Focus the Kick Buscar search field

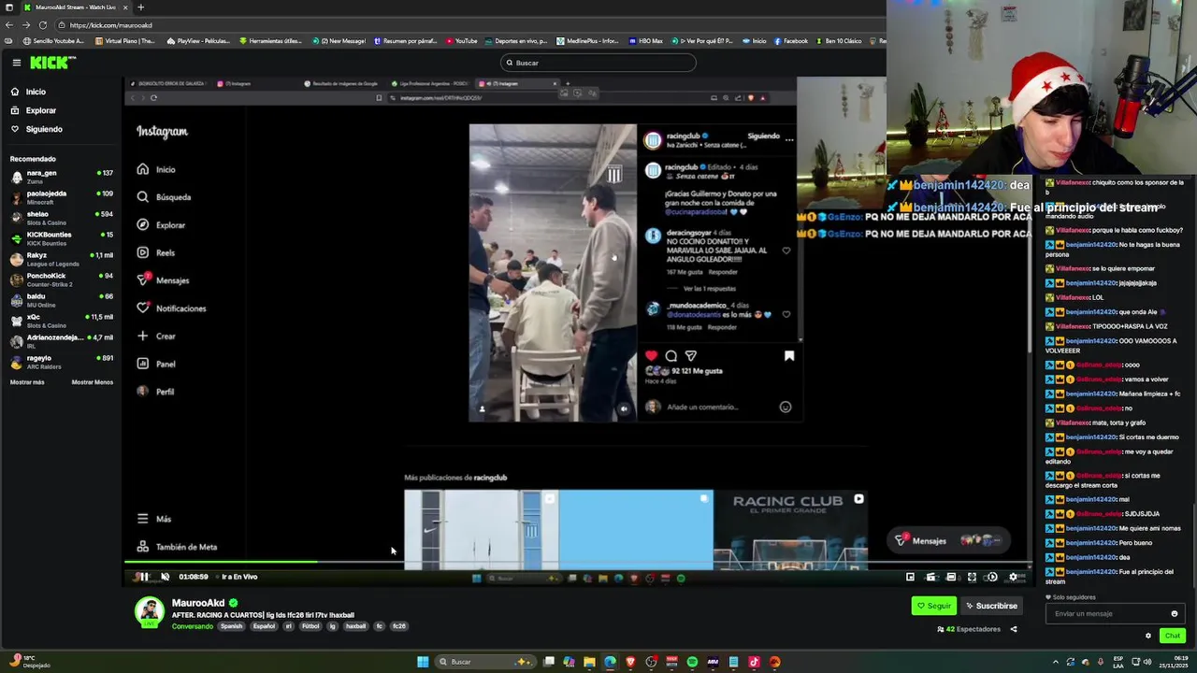click(598, 63)
